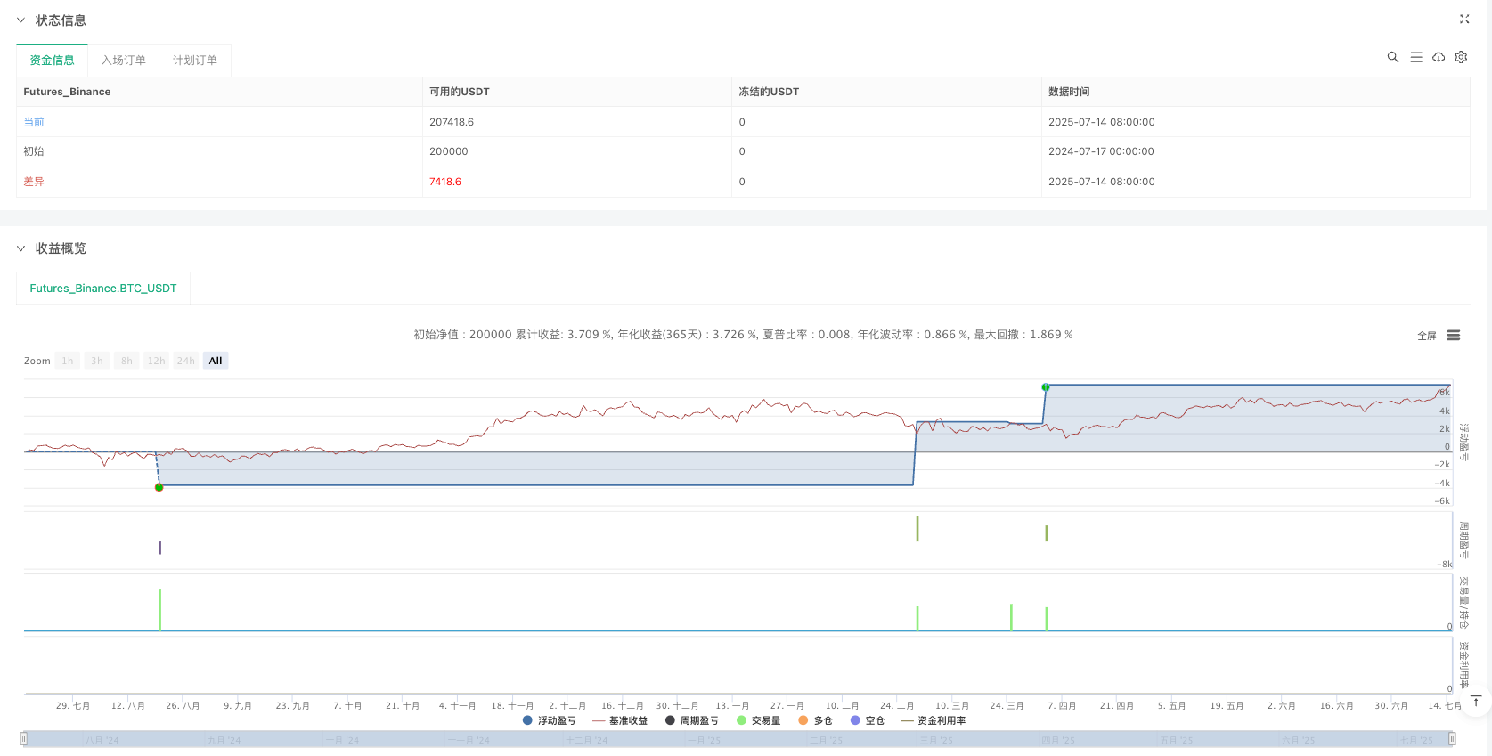Select the Futures_Binance.BTC_USDT tab

tap(103, 289)
